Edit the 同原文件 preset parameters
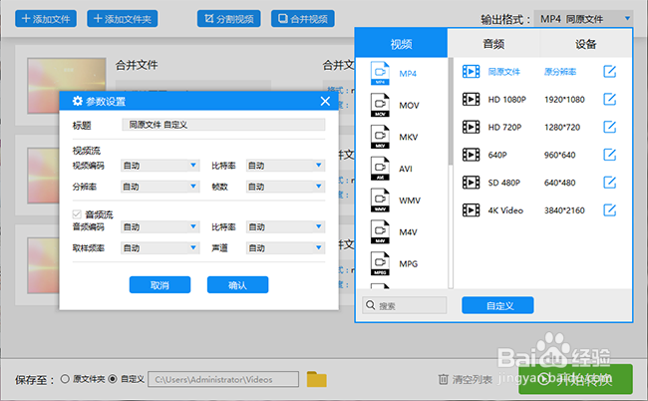The width and height of the screenshot is (648, 401). [609, 72]
